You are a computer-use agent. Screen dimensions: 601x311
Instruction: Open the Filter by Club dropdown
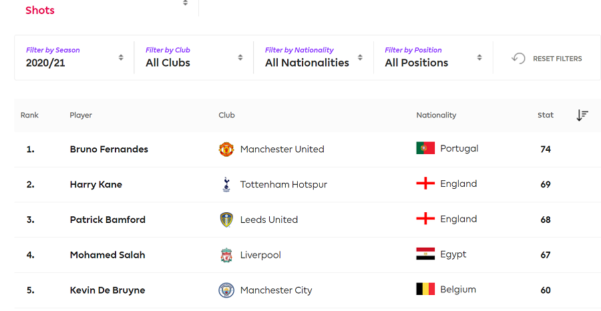pos(194,57)
